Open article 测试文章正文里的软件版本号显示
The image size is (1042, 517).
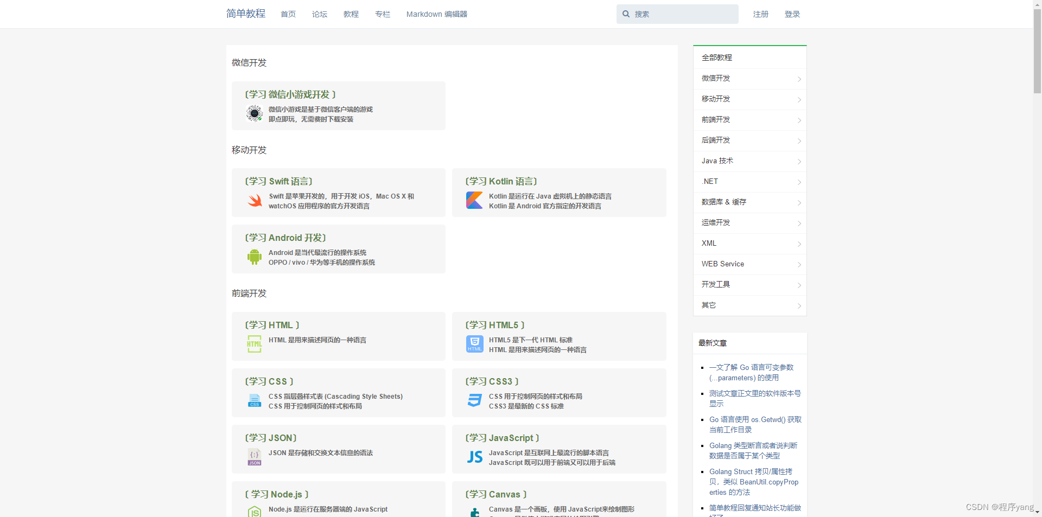[x=755, y=399]
